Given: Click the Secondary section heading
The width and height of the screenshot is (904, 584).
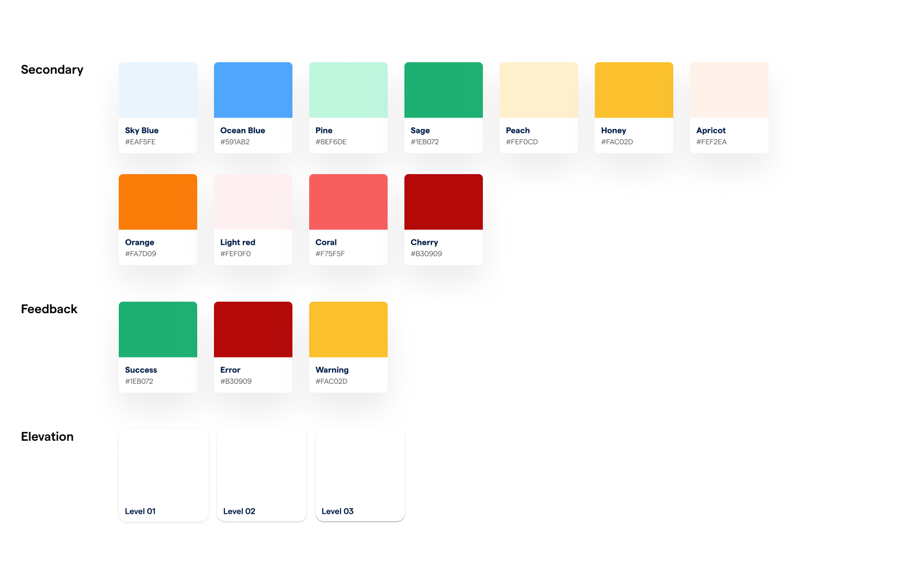Looking at the screenshot, I should click(x=52, y=70).
